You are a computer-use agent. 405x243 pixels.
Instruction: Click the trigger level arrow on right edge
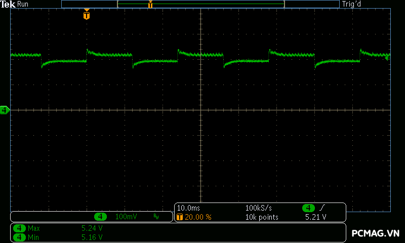tap(387, 58)
